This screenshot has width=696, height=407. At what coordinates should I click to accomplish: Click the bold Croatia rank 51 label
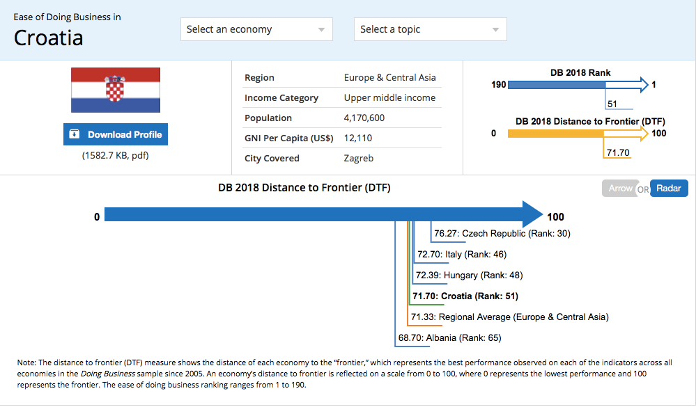(x=465, y=296)
